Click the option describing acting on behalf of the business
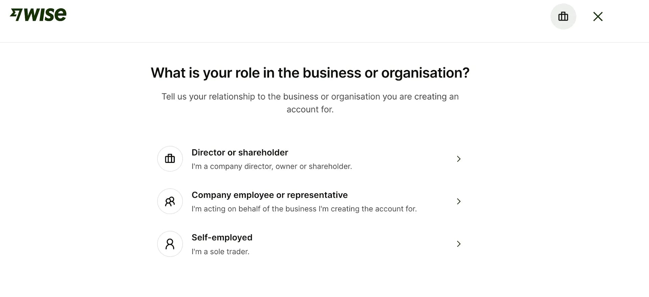Image resolution: width=649 pixels, height=297 pixels. point(304,209)
